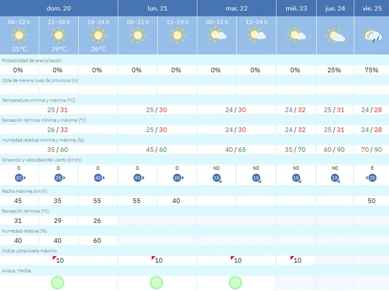Click the sun icon for lun. 21 12–24 h
This screenshot has height=291, width=389.
click(x=177, y=36)
